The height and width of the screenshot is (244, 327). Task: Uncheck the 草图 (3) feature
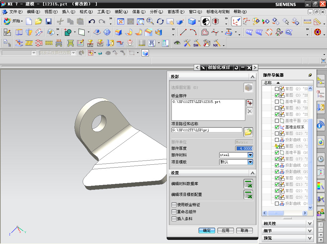click(277, 95)
